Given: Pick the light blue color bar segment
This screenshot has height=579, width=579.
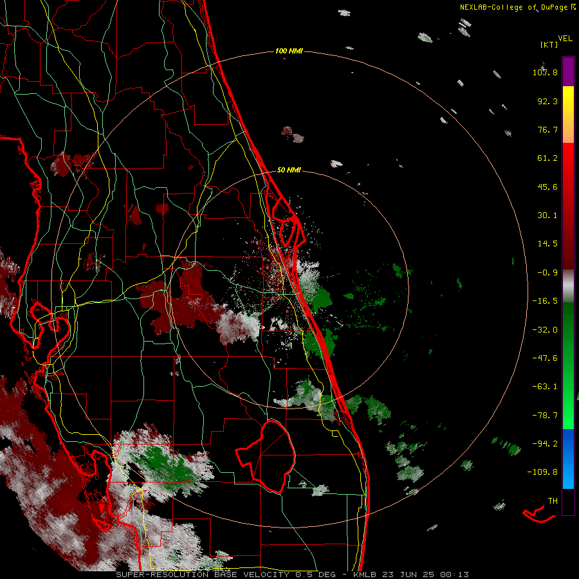Looking at the screenshot, I should [x=568, y=475].
